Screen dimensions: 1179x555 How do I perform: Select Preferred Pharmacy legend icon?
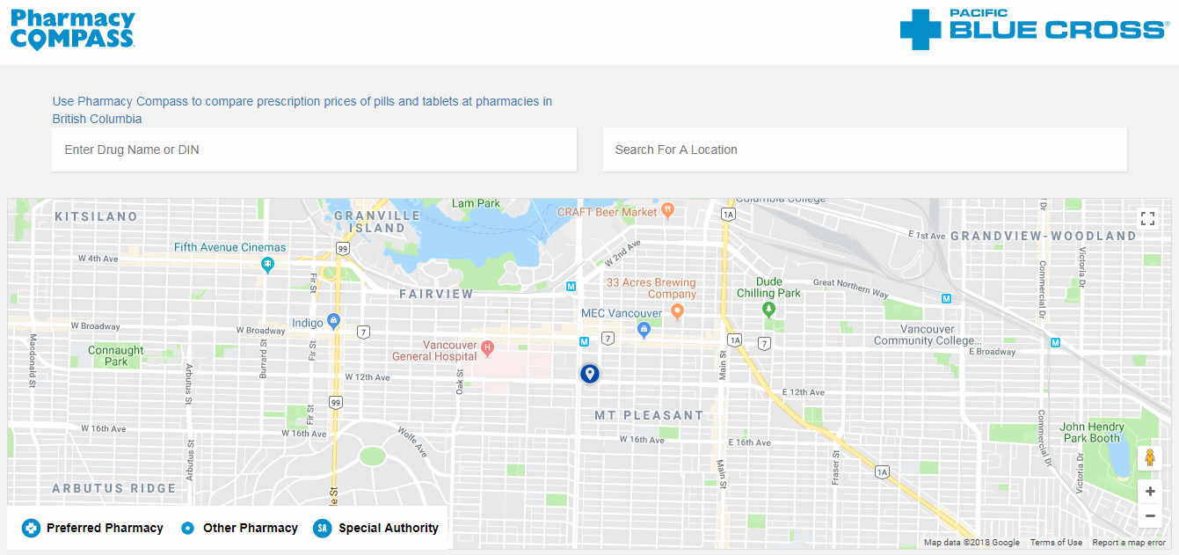point(32,528)
